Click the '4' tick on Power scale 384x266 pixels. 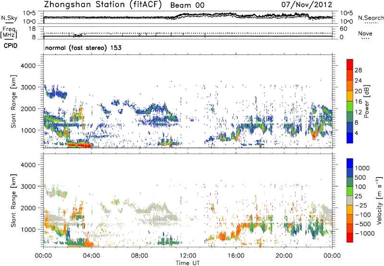tap(356, 133)
